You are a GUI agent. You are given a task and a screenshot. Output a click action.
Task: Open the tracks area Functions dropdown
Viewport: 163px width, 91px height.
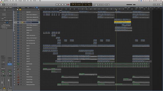pos(23,8)
